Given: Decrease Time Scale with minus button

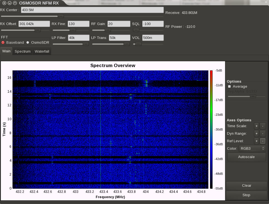Looking at the screenshot, I should (263, 126).
